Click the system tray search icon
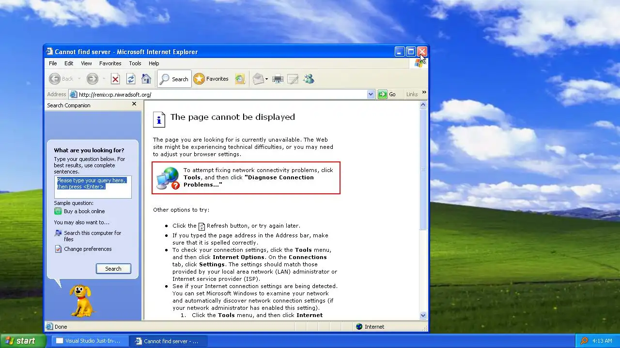The height and width of the screenshot is (348, 620). tap(584, 341)
